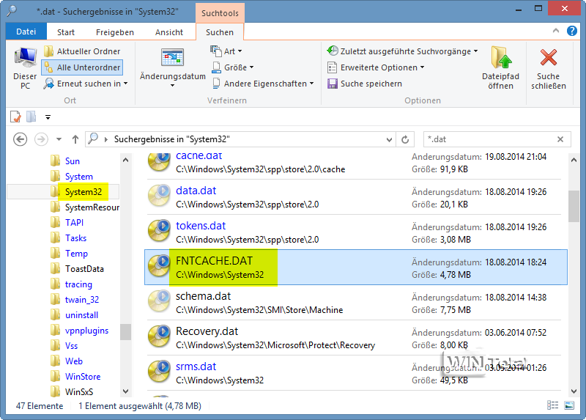586x420 pixels.
Task: Select the tracing folder in tree
Action: point(78,284)
